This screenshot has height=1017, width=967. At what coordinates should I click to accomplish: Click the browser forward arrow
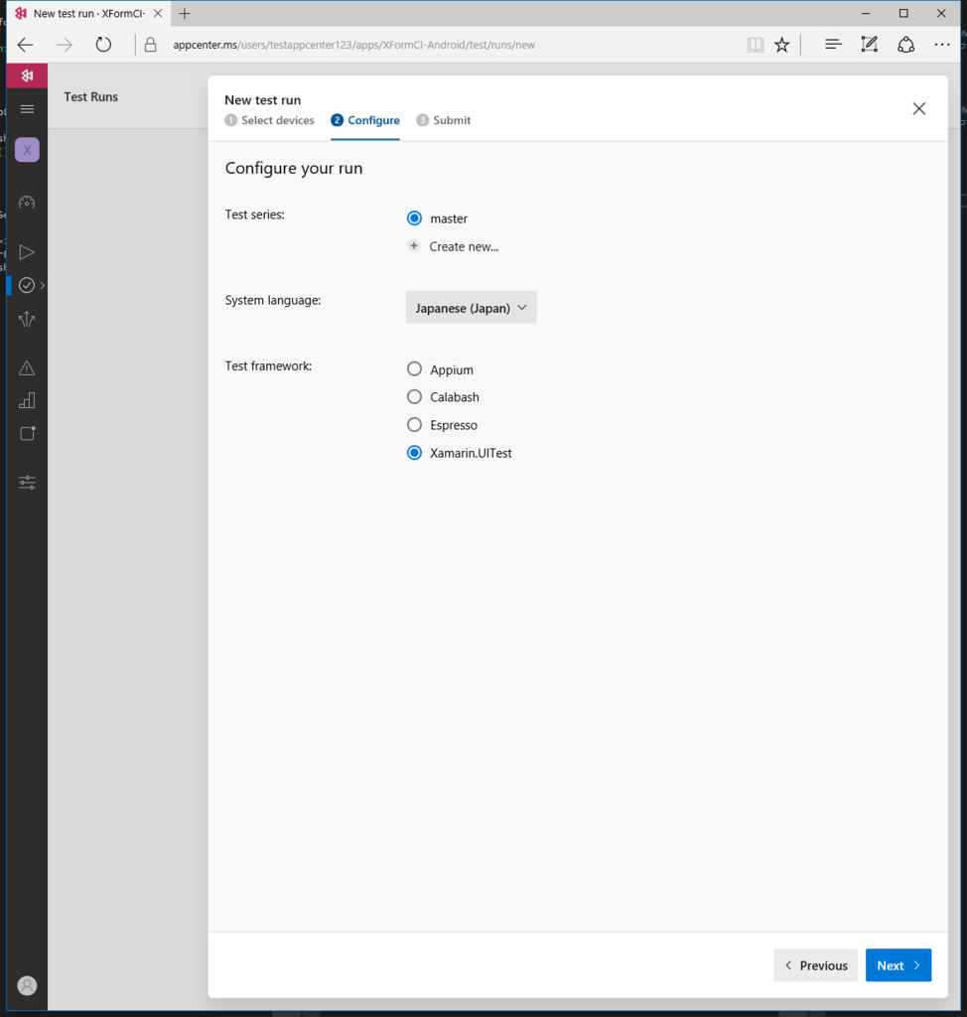tap(65, 45)
